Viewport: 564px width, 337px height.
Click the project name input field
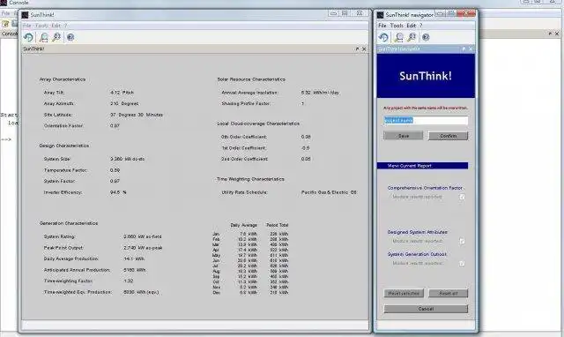coord(426,120)
